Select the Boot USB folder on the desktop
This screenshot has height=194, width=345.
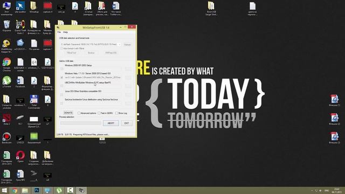pyautogui.click(x=211, y=9)
